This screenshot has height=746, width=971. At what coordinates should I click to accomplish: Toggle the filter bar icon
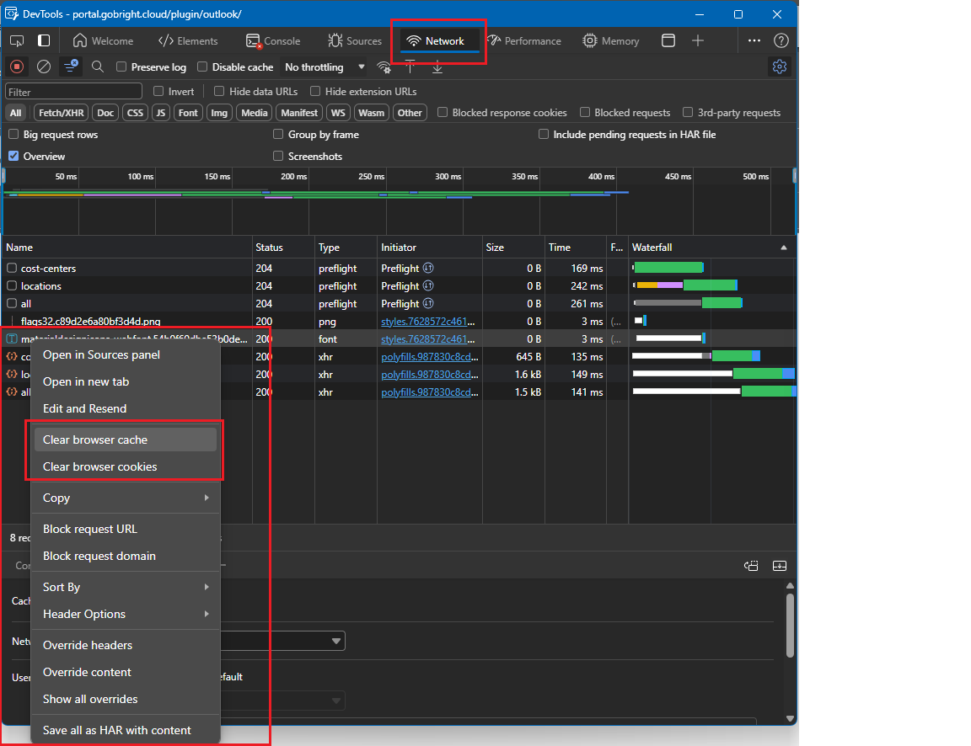[x=71, y=67]
